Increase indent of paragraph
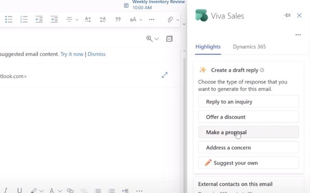The height and width of the screenshot is (193, 310). [x=54, y=20]
